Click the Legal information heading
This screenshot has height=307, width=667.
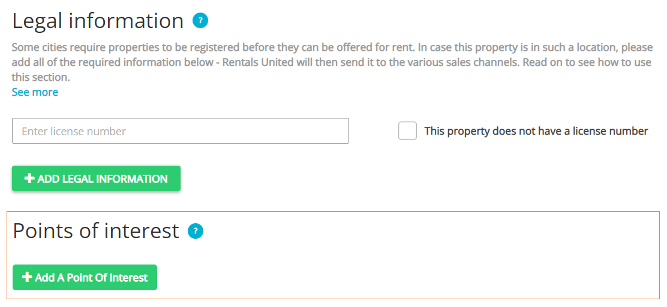(98, 21)
